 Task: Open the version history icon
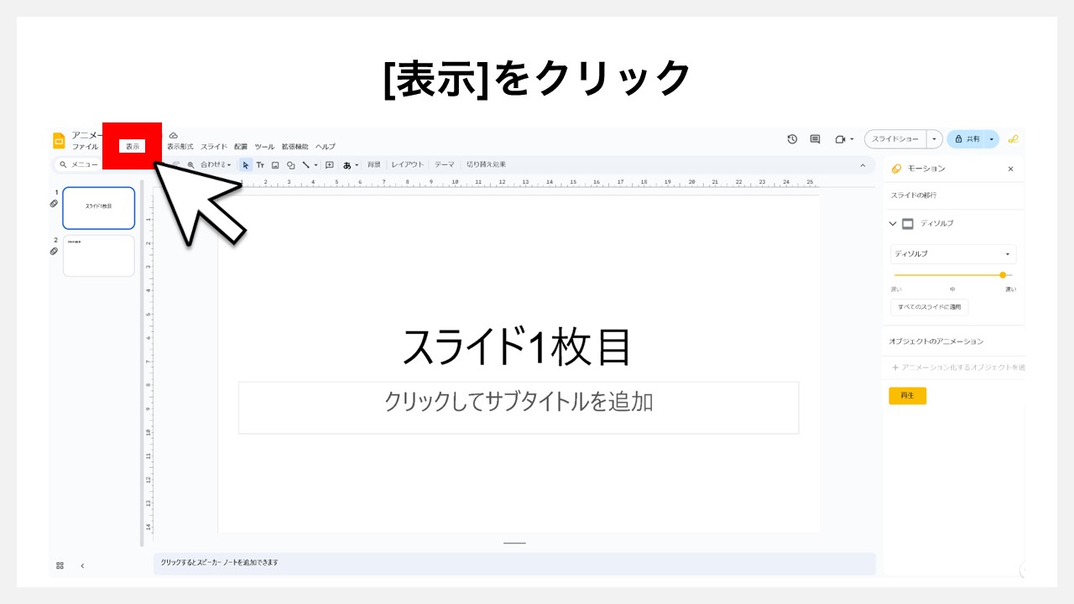click(x=792, y=138)
